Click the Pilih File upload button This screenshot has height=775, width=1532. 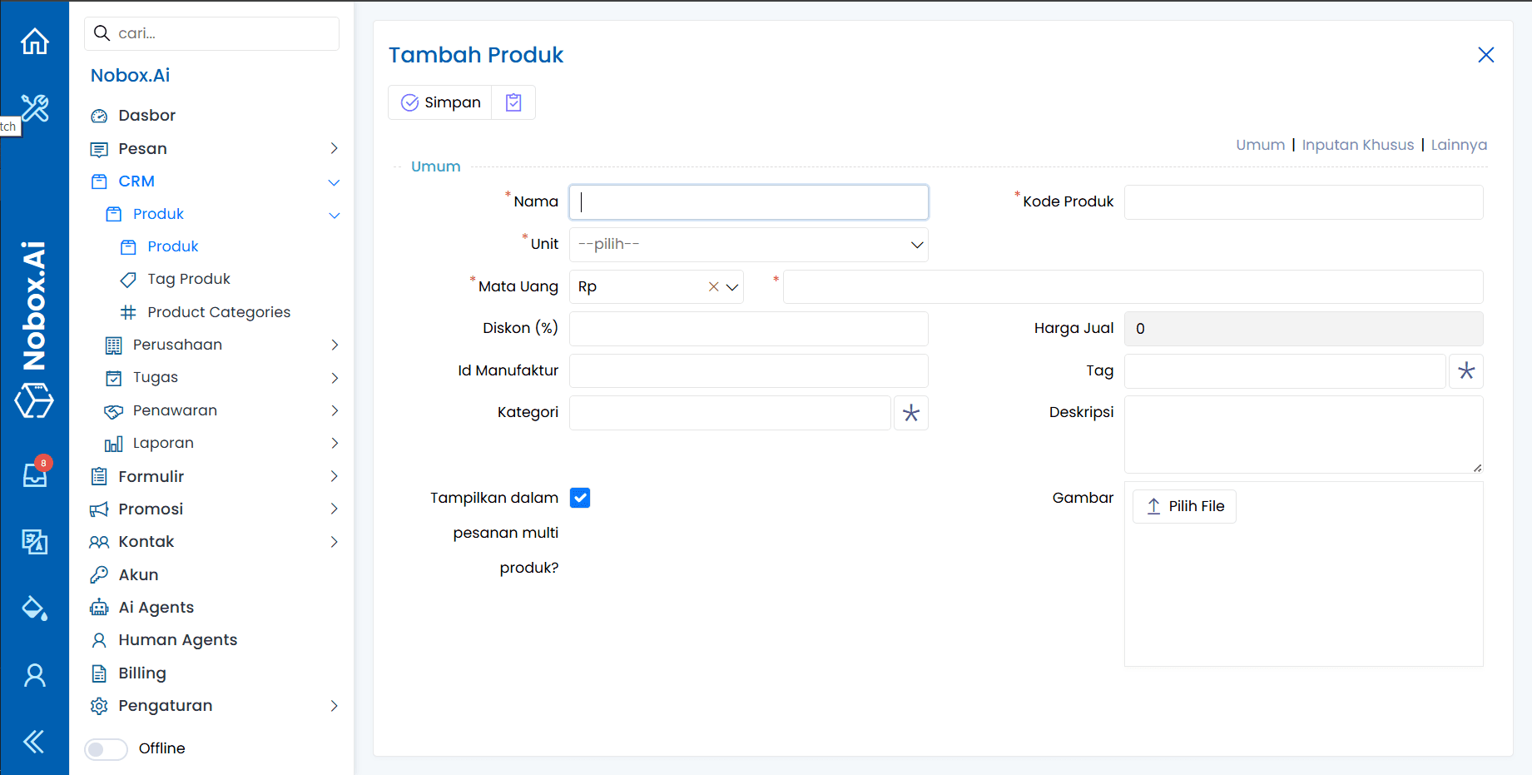(1183, 505)
